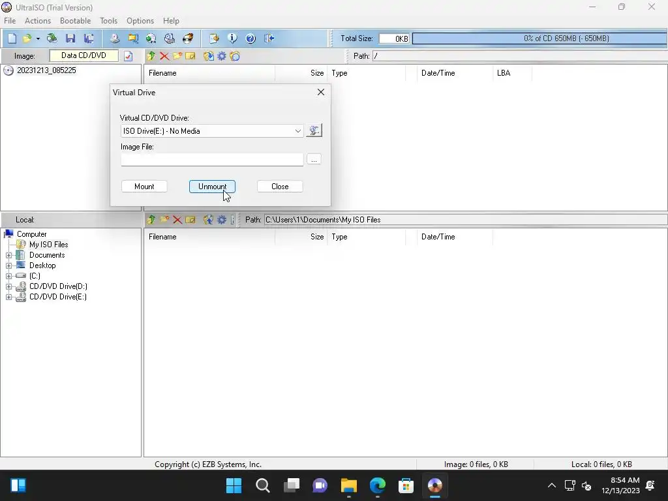Click the Add to image icon in Local toolbar
668x501 pixels.
pyautogui.click(x=208, y=220)
